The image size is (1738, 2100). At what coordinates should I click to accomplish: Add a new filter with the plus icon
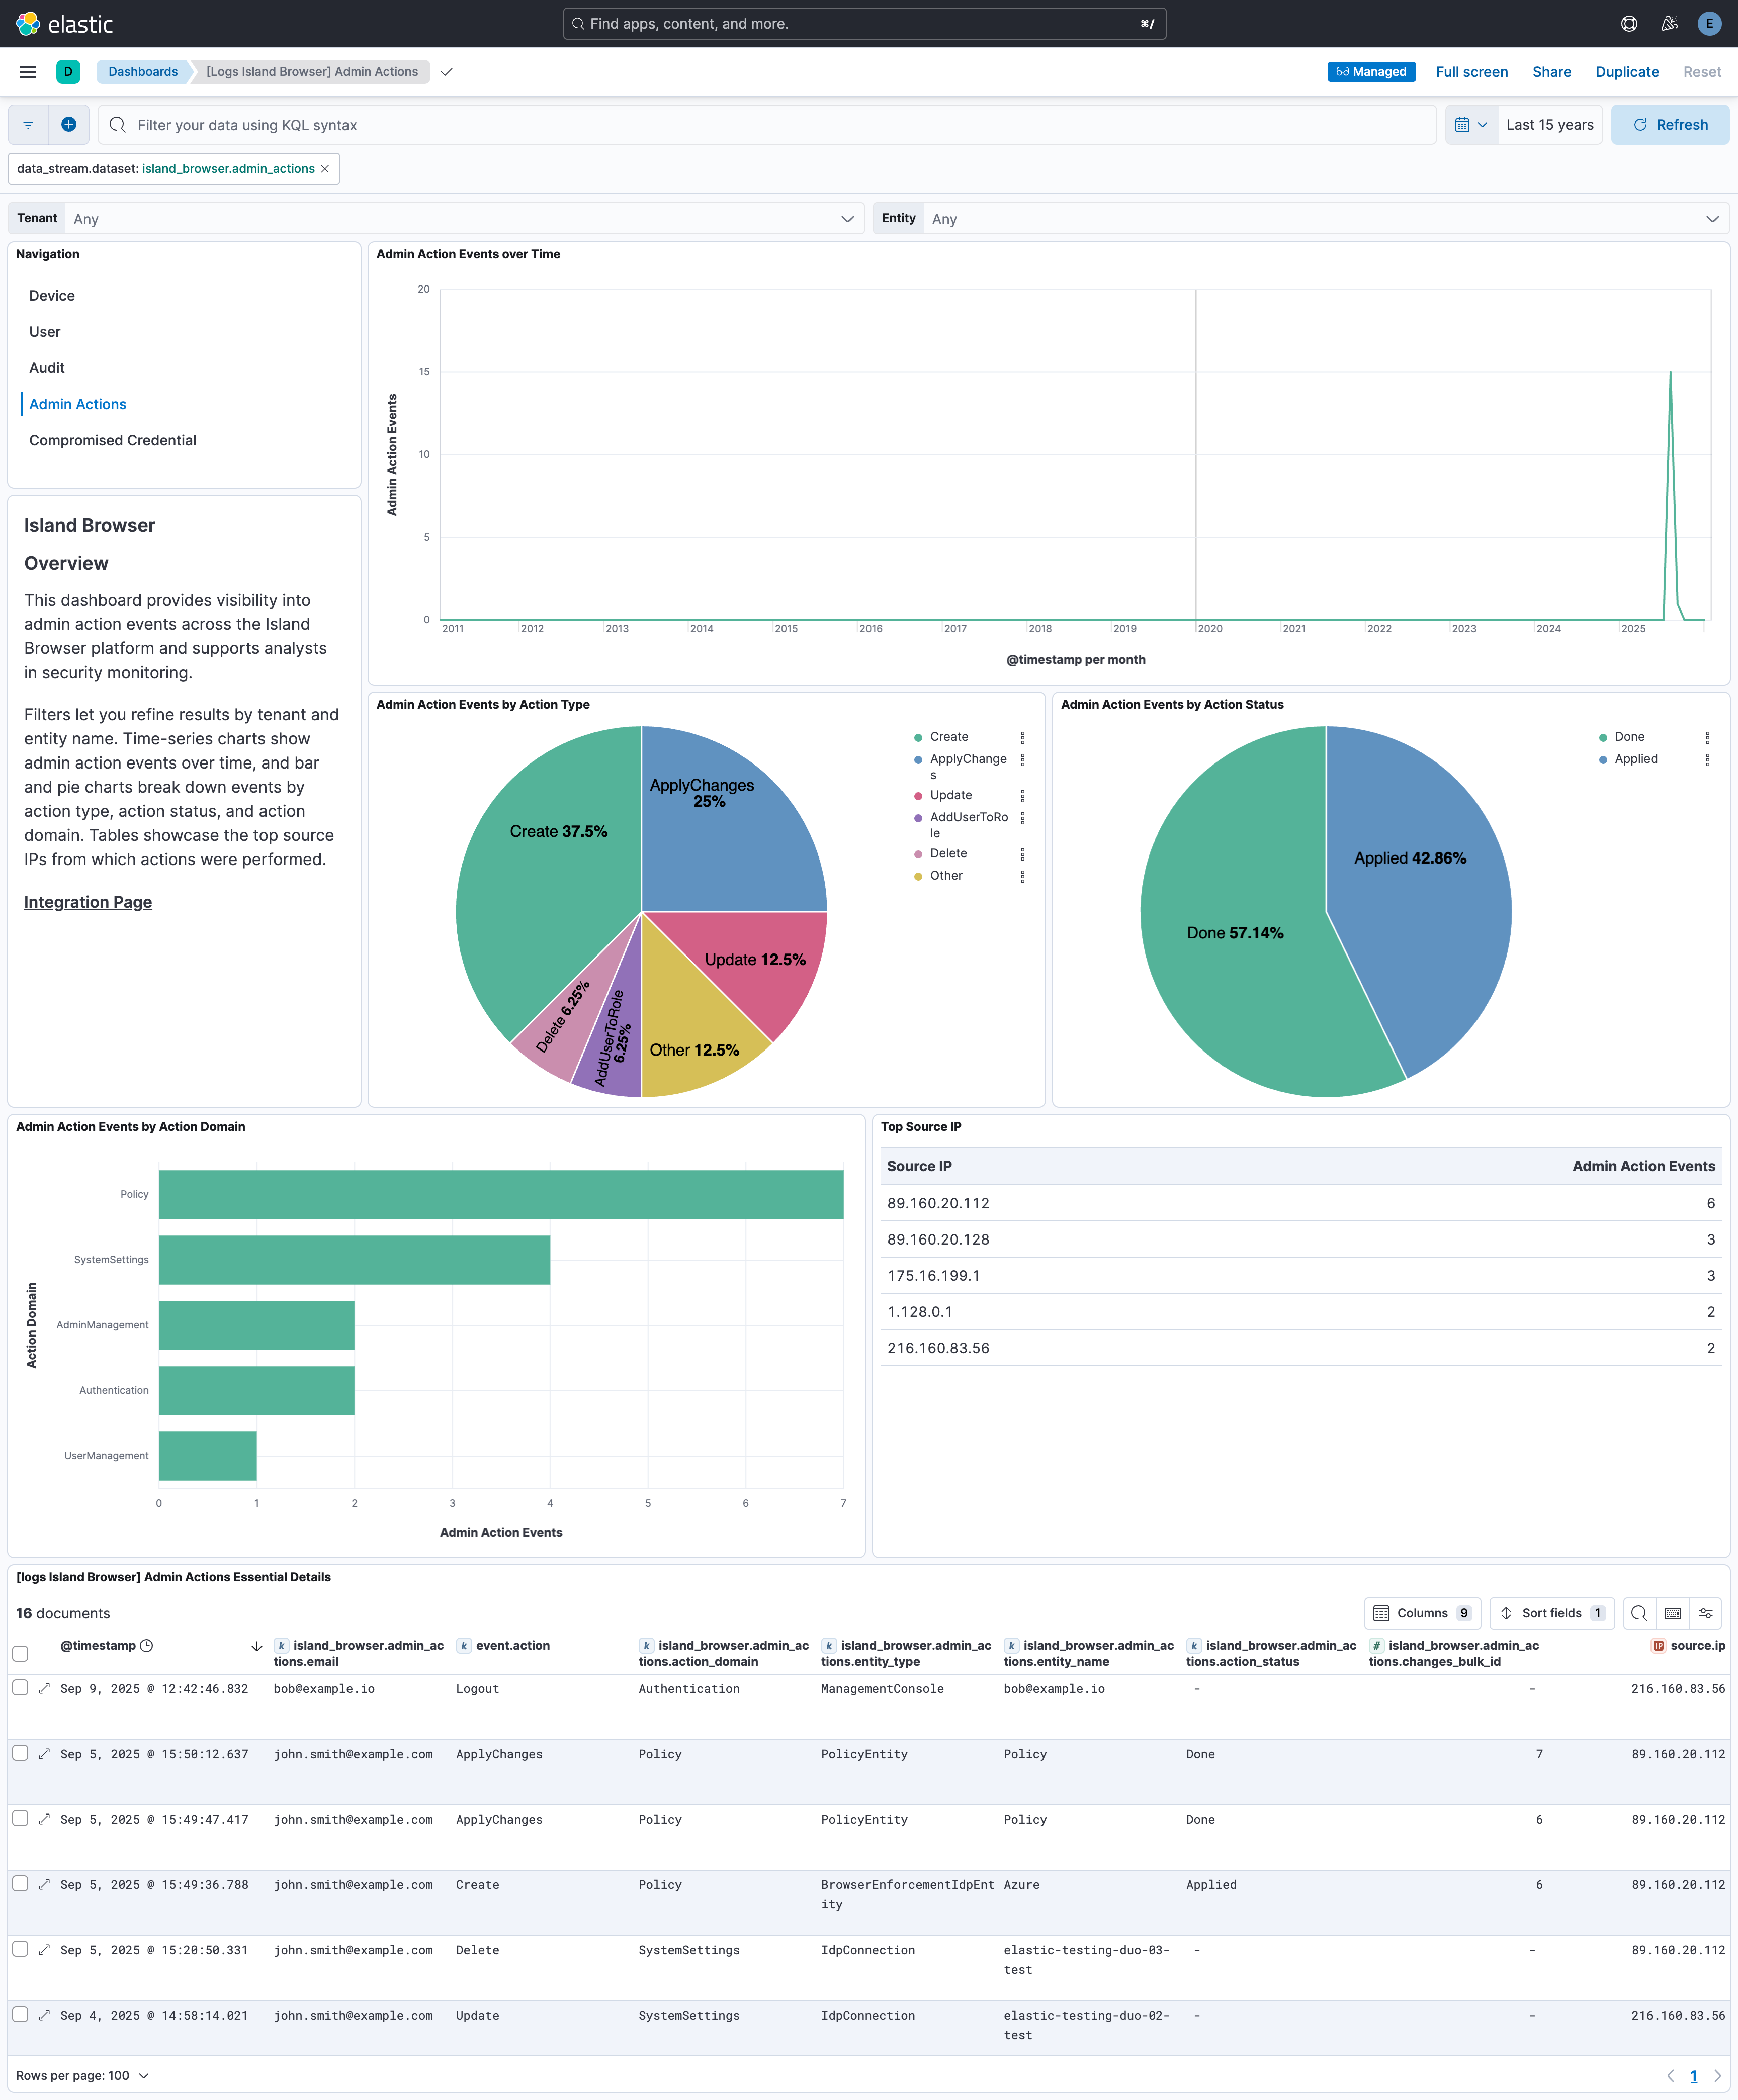pyautogui.click(x=68, y=124)
